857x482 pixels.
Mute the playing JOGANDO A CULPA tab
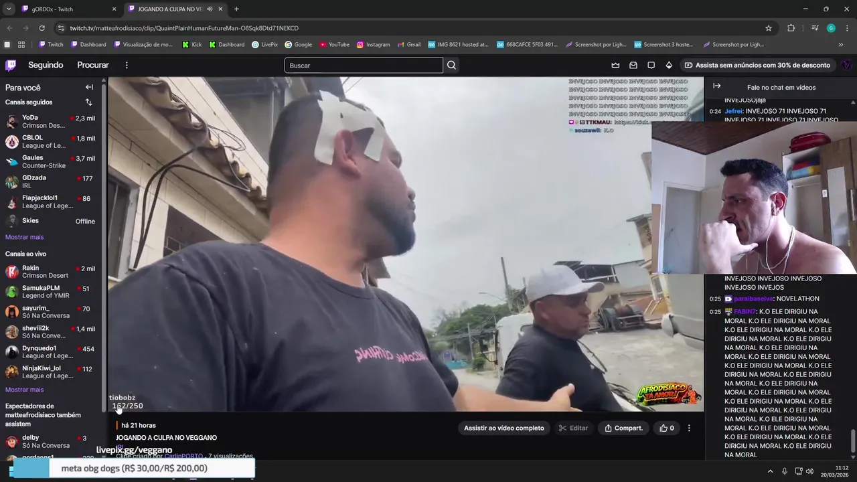[210, 9]
